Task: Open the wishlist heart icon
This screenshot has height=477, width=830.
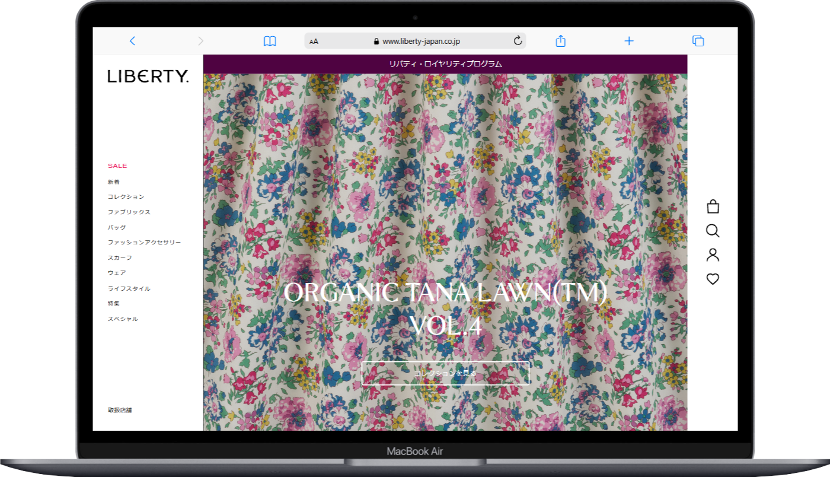Action: [x=713, y=279]
